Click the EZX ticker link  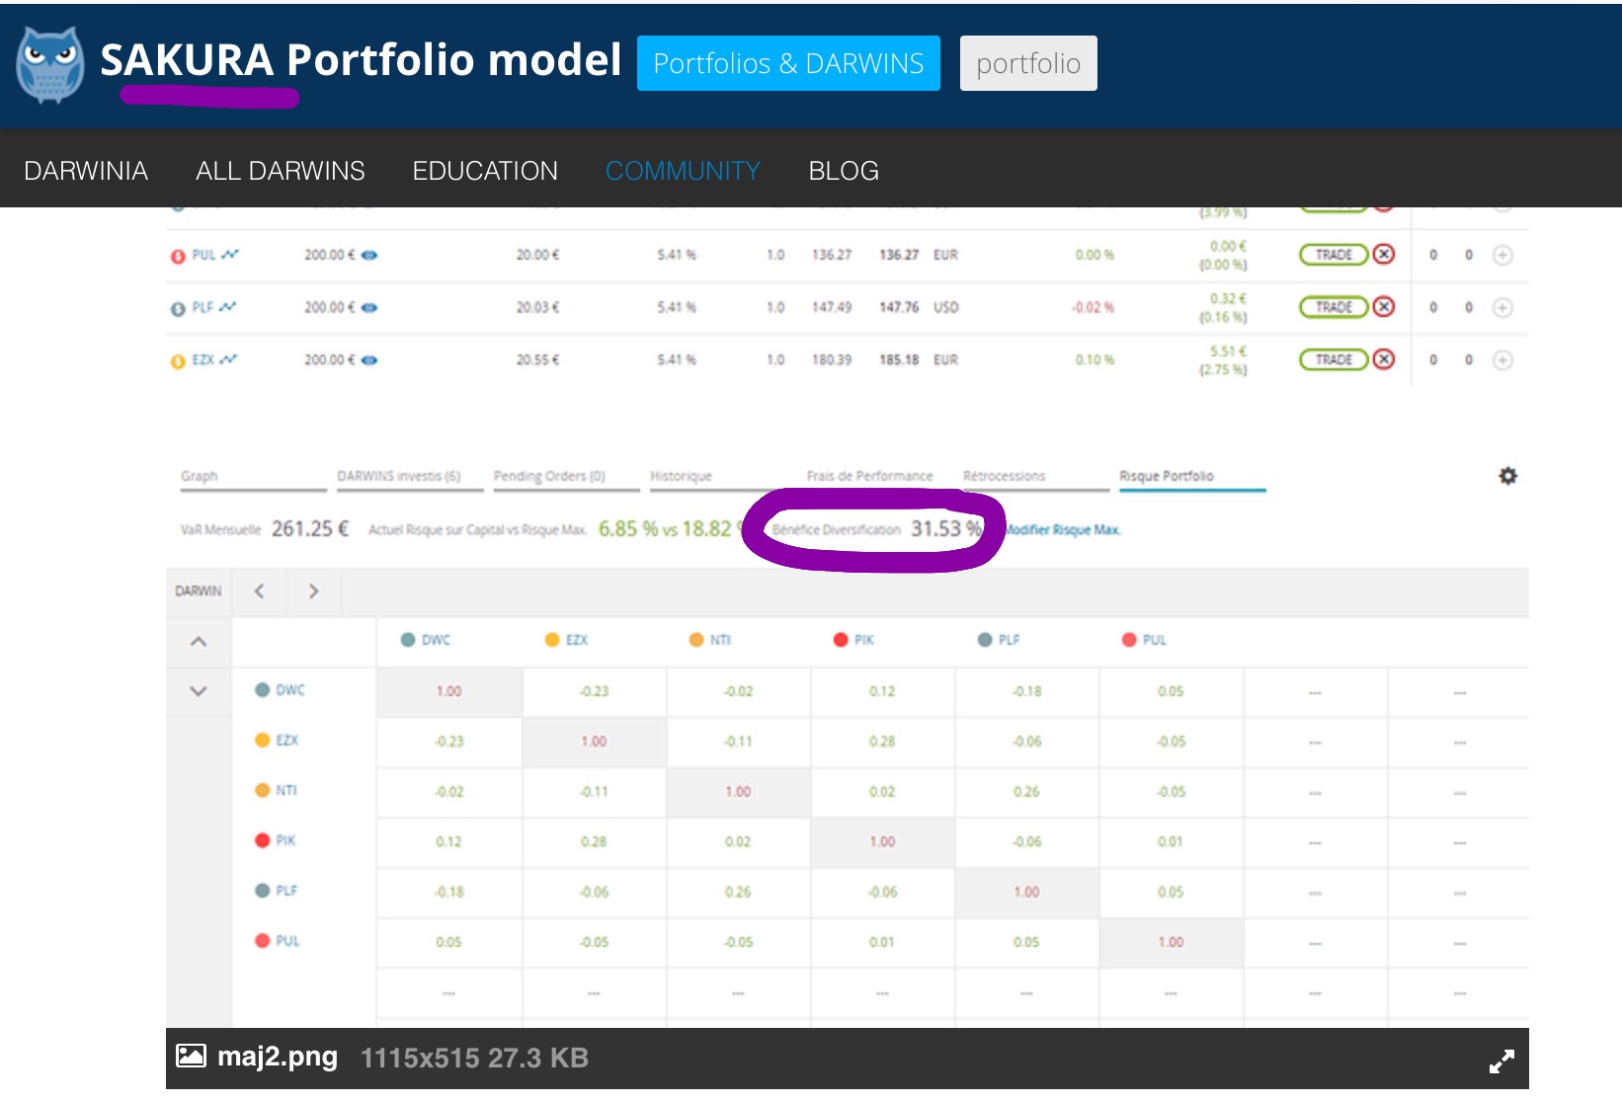coord(203,359)
